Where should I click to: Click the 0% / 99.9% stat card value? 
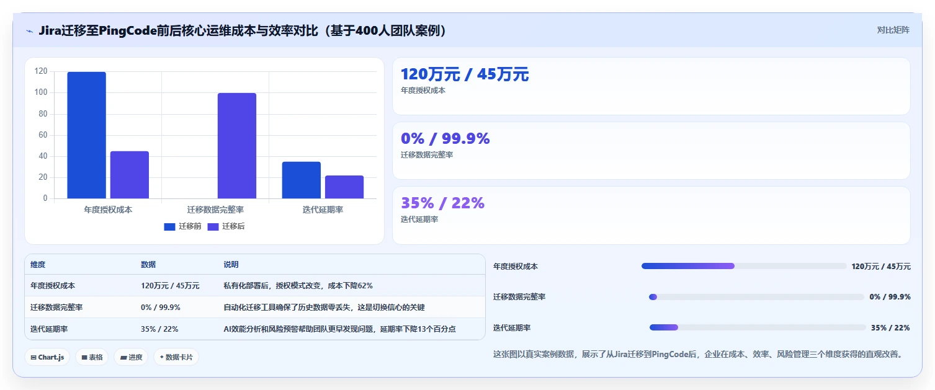[445, 139]
